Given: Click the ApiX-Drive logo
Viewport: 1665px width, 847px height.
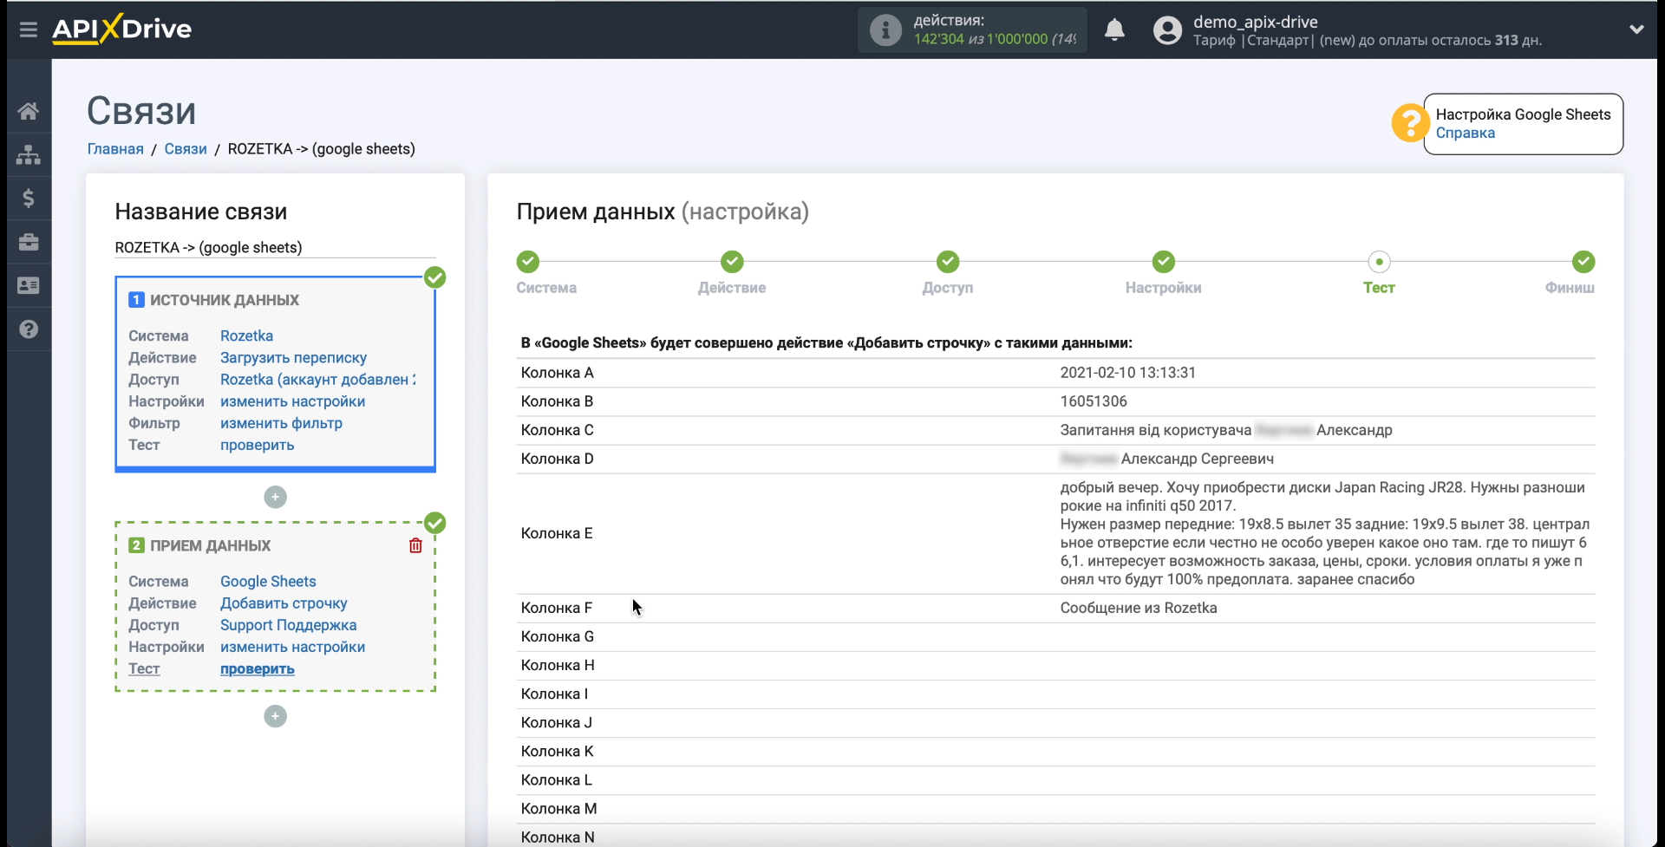Looking at the screenshot, I should [x=121, y=29].
